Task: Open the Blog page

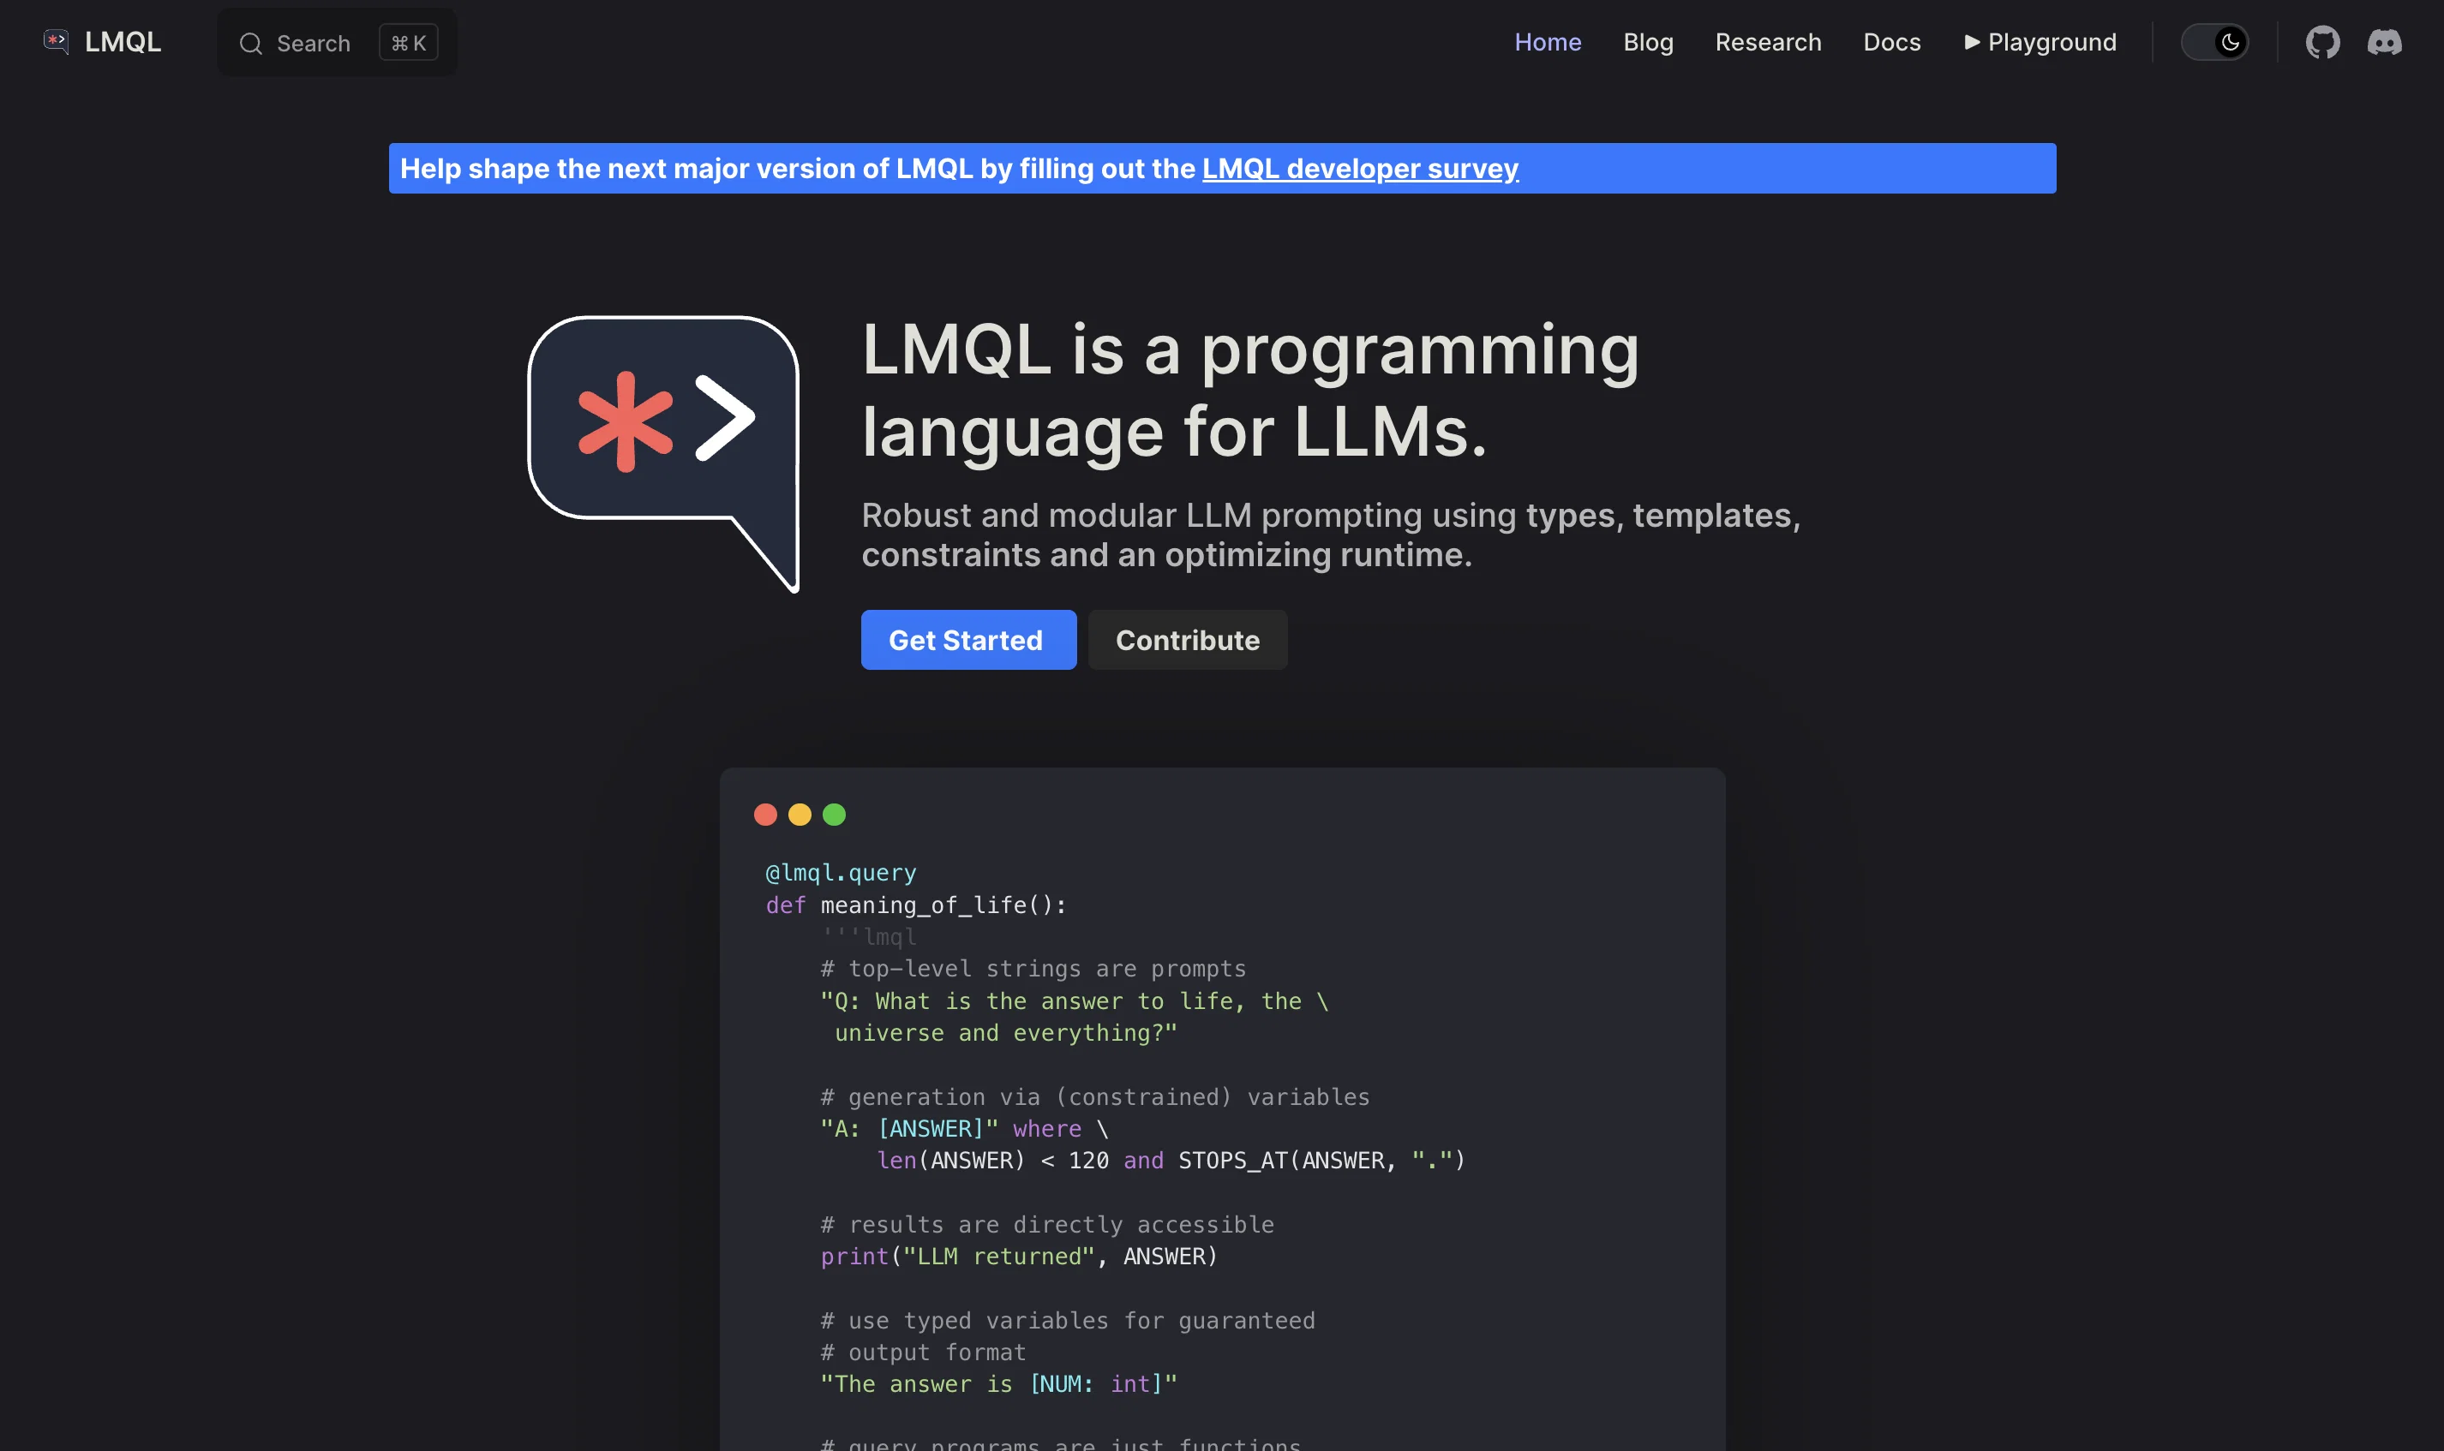Action: (x=1648, y=42)
